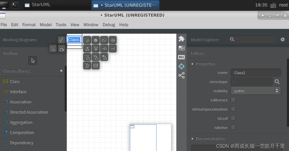Open the Tools menu
The image size is (289, 151).
tap(61, 25)
